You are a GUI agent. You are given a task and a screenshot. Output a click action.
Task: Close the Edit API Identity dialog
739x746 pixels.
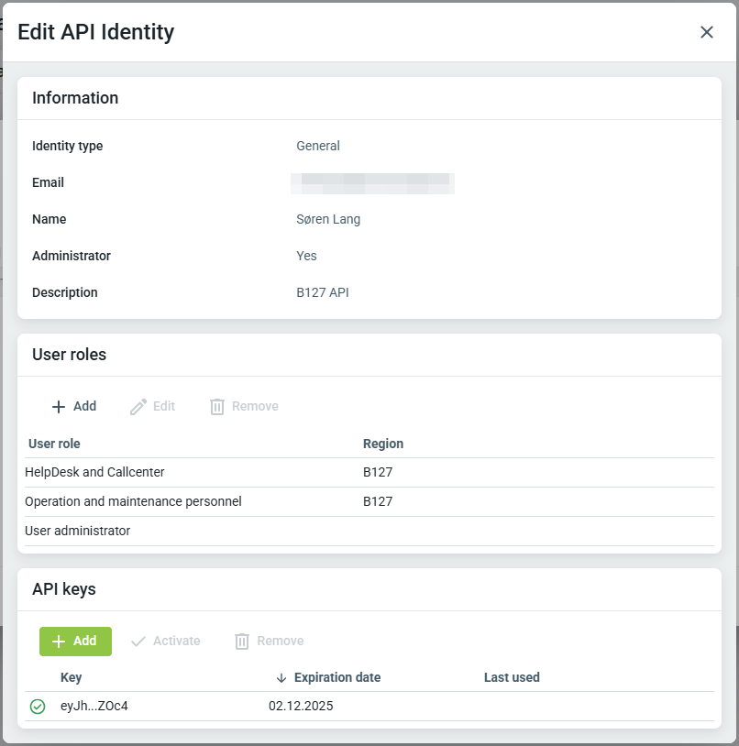707,32
